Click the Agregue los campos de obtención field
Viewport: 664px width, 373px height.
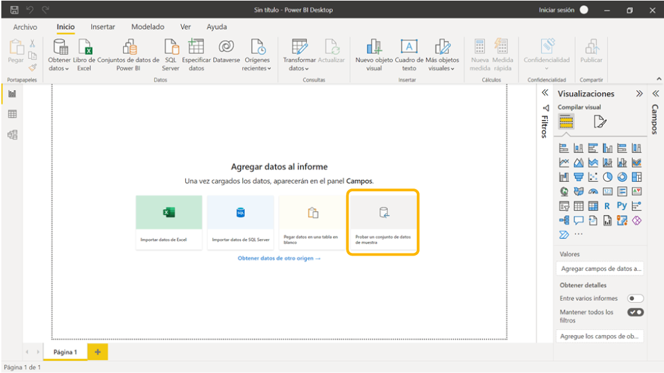point(600,336)
